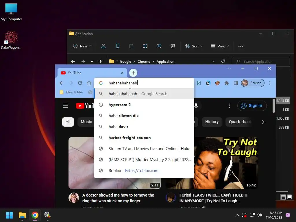Choose Murder Mystery 2 Script suggestion
This screenshot has width=296, height=222.
(x=144, y=160)
